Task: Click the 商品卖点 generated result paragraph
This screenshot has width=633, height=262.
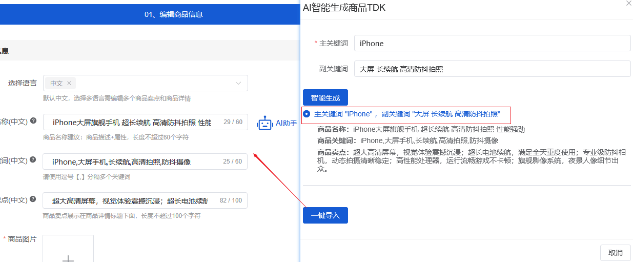Action: (472, 160)
